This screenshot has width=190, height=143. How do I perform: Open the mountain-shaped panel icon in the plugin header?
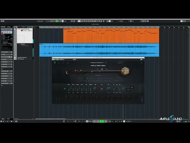tap(68, 63)
